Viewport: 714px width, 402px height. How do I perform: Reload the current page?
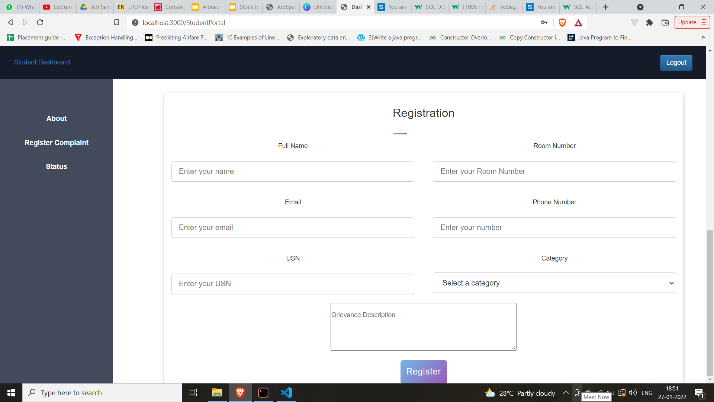39,22
